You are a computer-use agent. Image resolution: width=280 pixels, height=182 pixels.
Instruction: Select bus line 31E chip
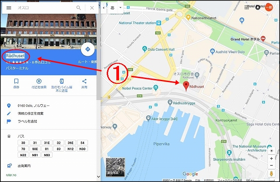pos(47,143)
